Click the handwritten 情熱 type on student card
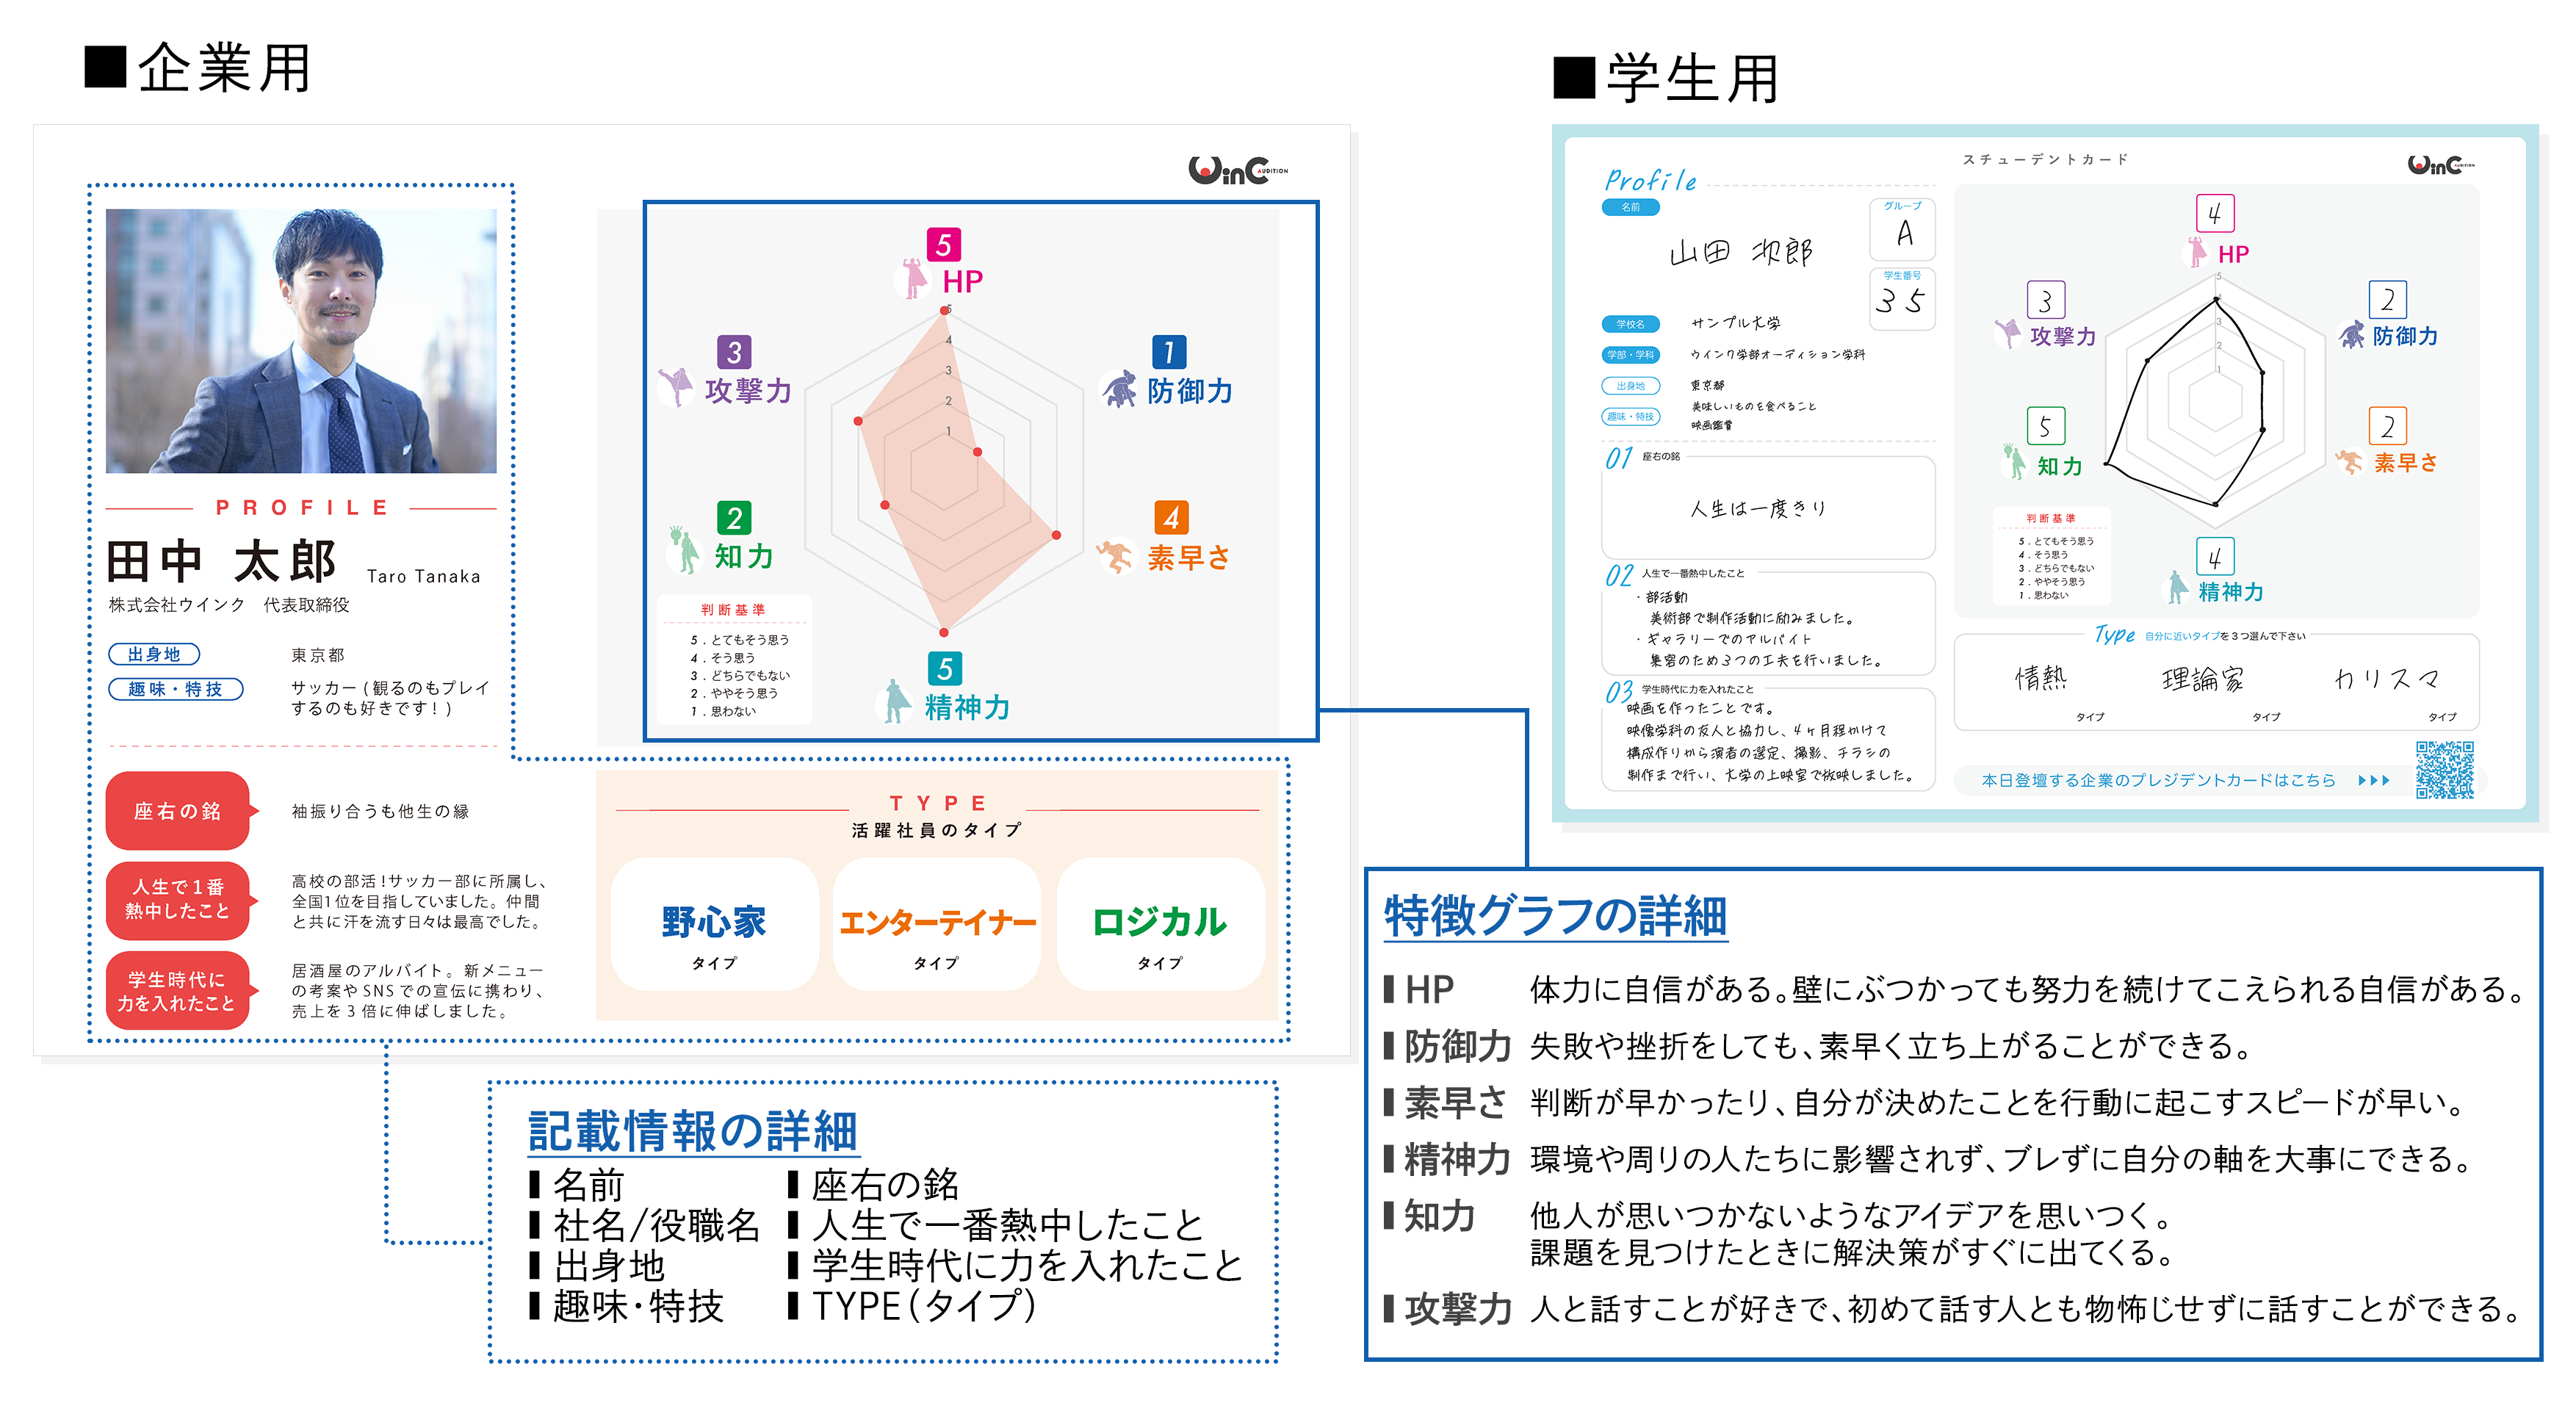Screen dimensions: 2576x1425 (2041, 679)
